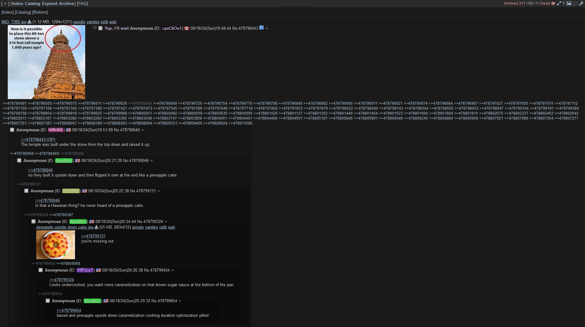Image resolution: width=585 pixels, height=327 pixels.
Task: Follow the >>478796443 (OP) quote link
Action: (38, 139)
